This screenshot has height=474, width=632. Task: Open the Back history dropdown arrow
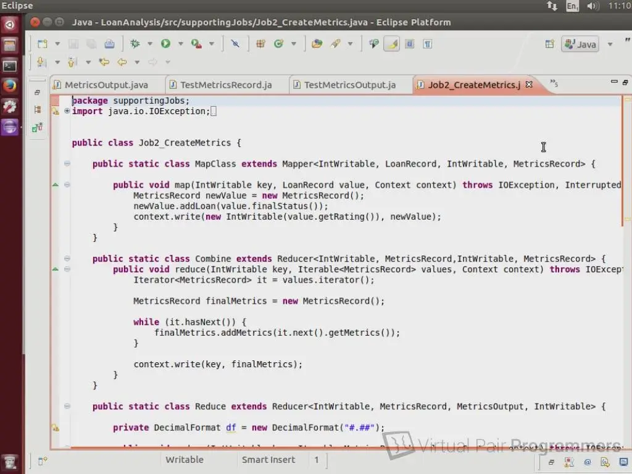click(137, 62)
